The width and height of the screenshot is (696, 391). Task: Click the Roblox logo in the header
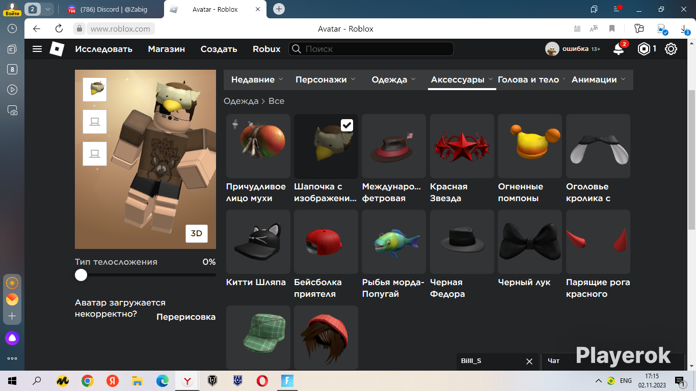(57, 49)
